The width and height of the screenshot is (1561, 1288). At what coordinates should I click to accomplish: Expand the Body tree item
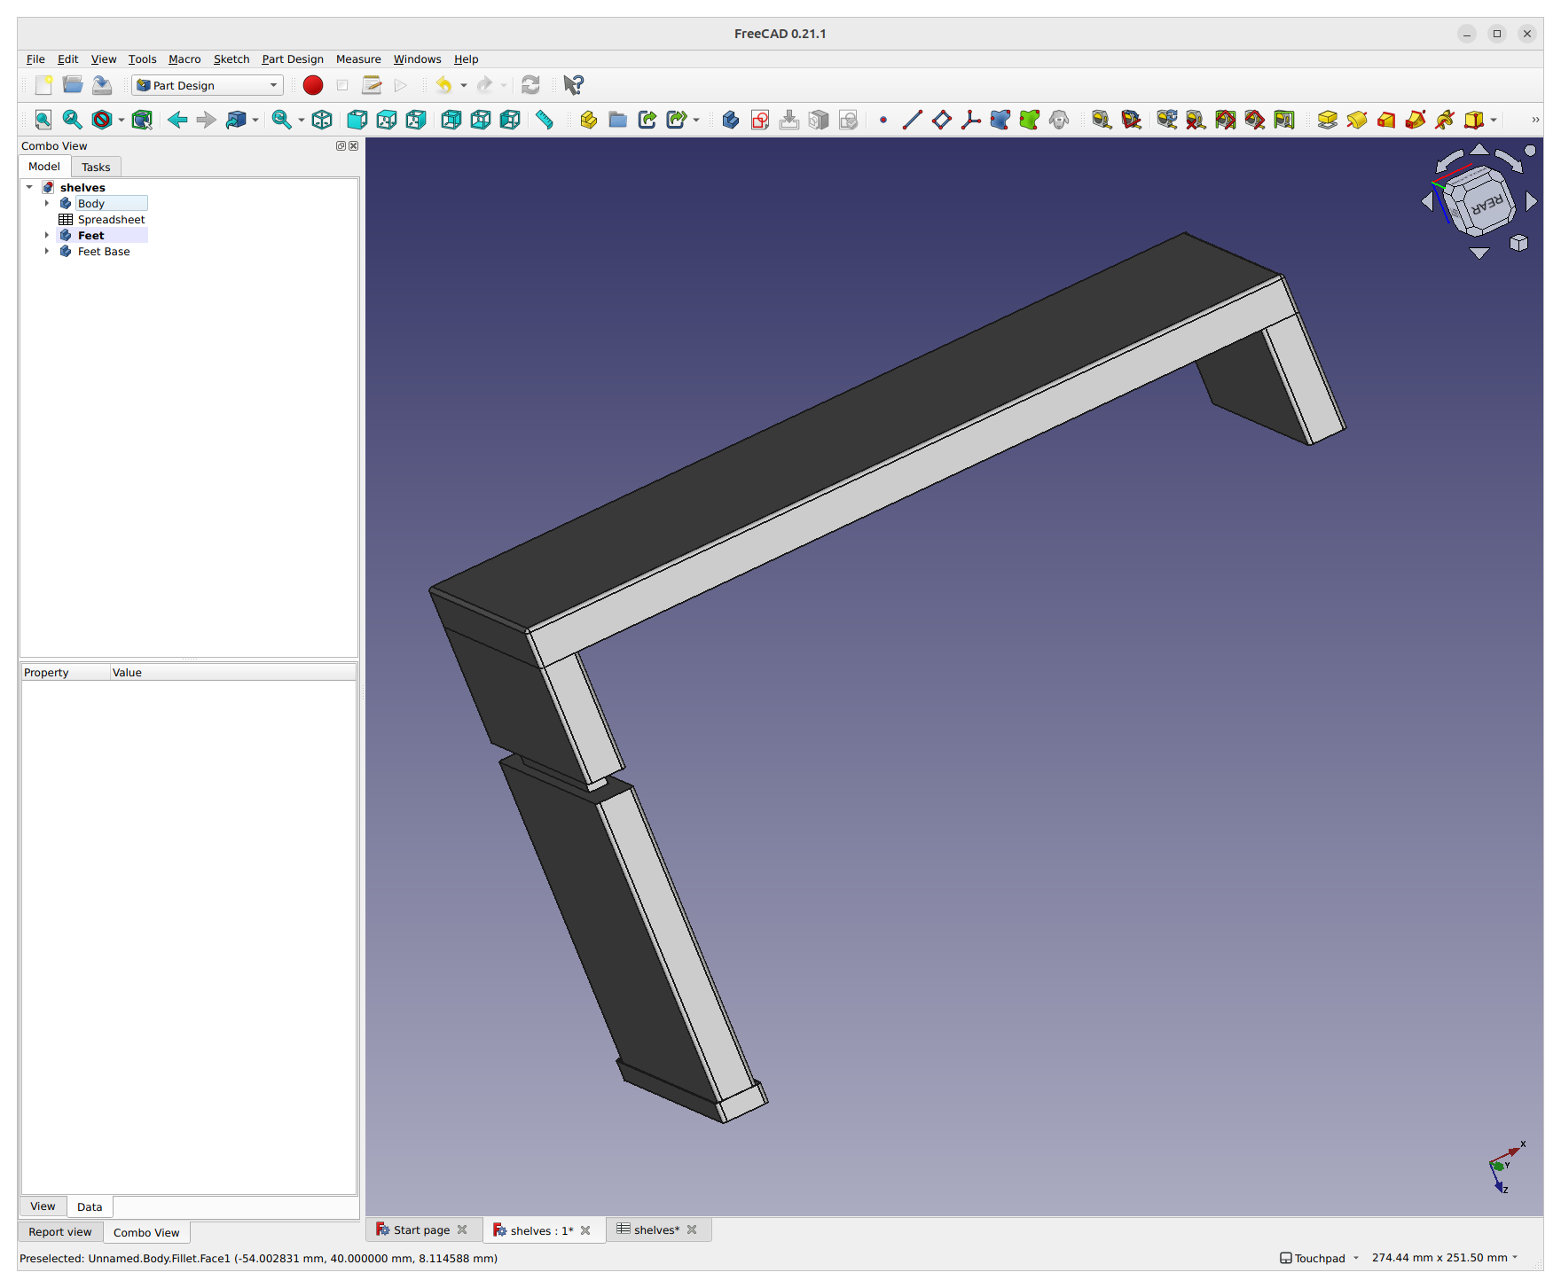47,203
